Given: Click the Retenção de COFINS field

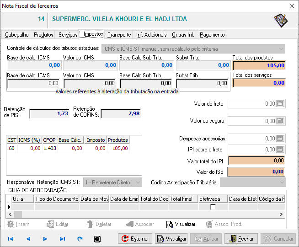Looking at the screenshot, I should (121, 114).
